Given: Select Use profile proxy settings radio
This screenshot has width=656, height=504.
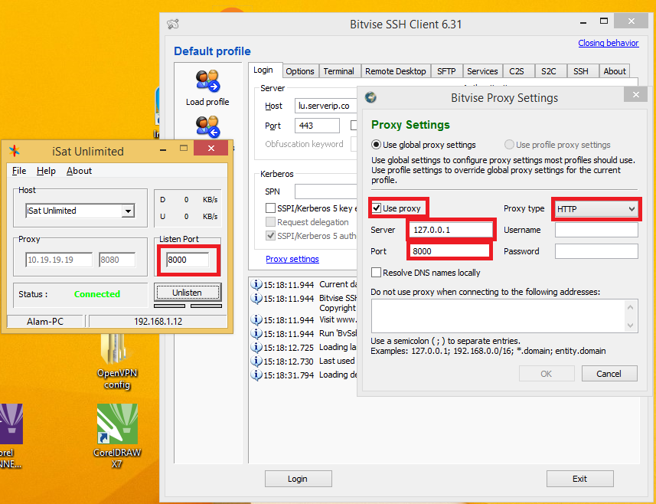Looking at the screenshot, I should 509,145.
